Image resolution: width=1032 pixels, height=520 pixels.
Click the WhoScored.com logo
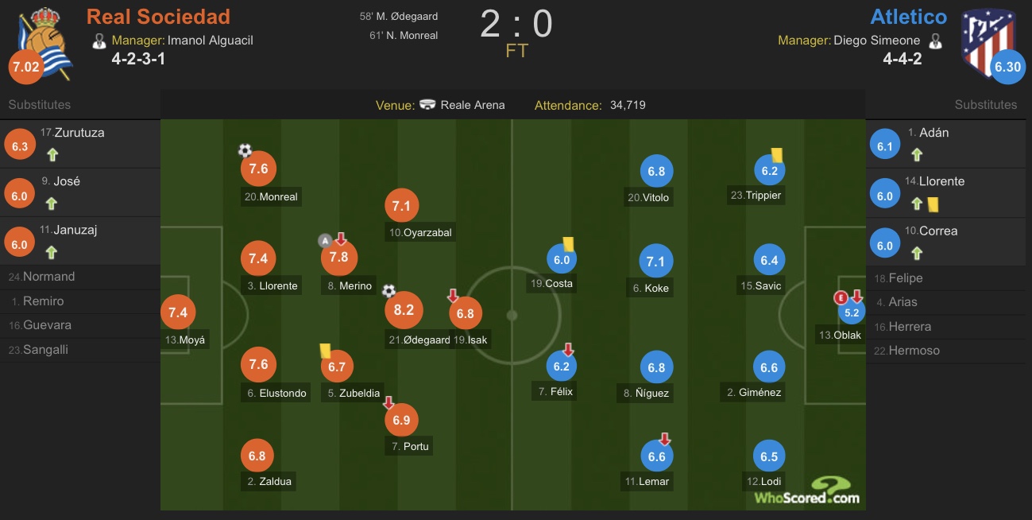point(806,490)
